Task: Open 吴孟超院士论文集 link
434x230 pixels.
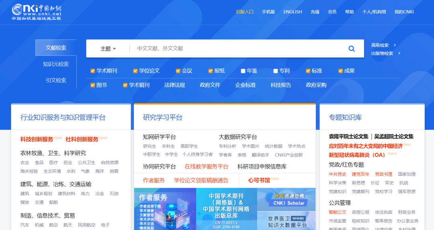Action: pyautogui.click(x=394, y=137)
